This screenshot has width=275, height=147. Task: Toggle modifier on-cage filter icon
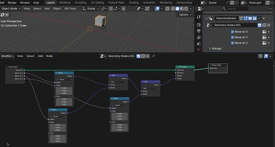pos(241,18)
